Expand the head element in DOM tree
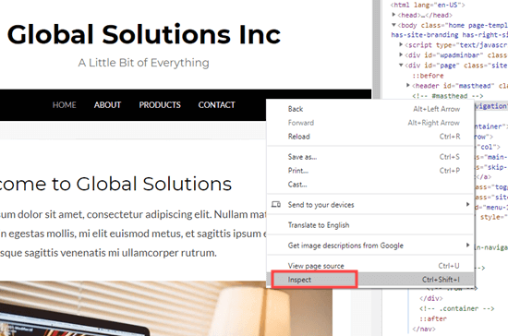The height and width of the screenshot is (336, 508). [393, 15]
